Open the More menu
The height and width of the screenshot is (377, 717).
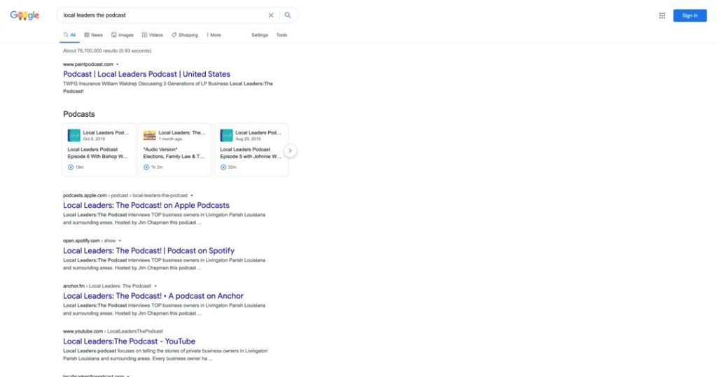coord(214,35)
